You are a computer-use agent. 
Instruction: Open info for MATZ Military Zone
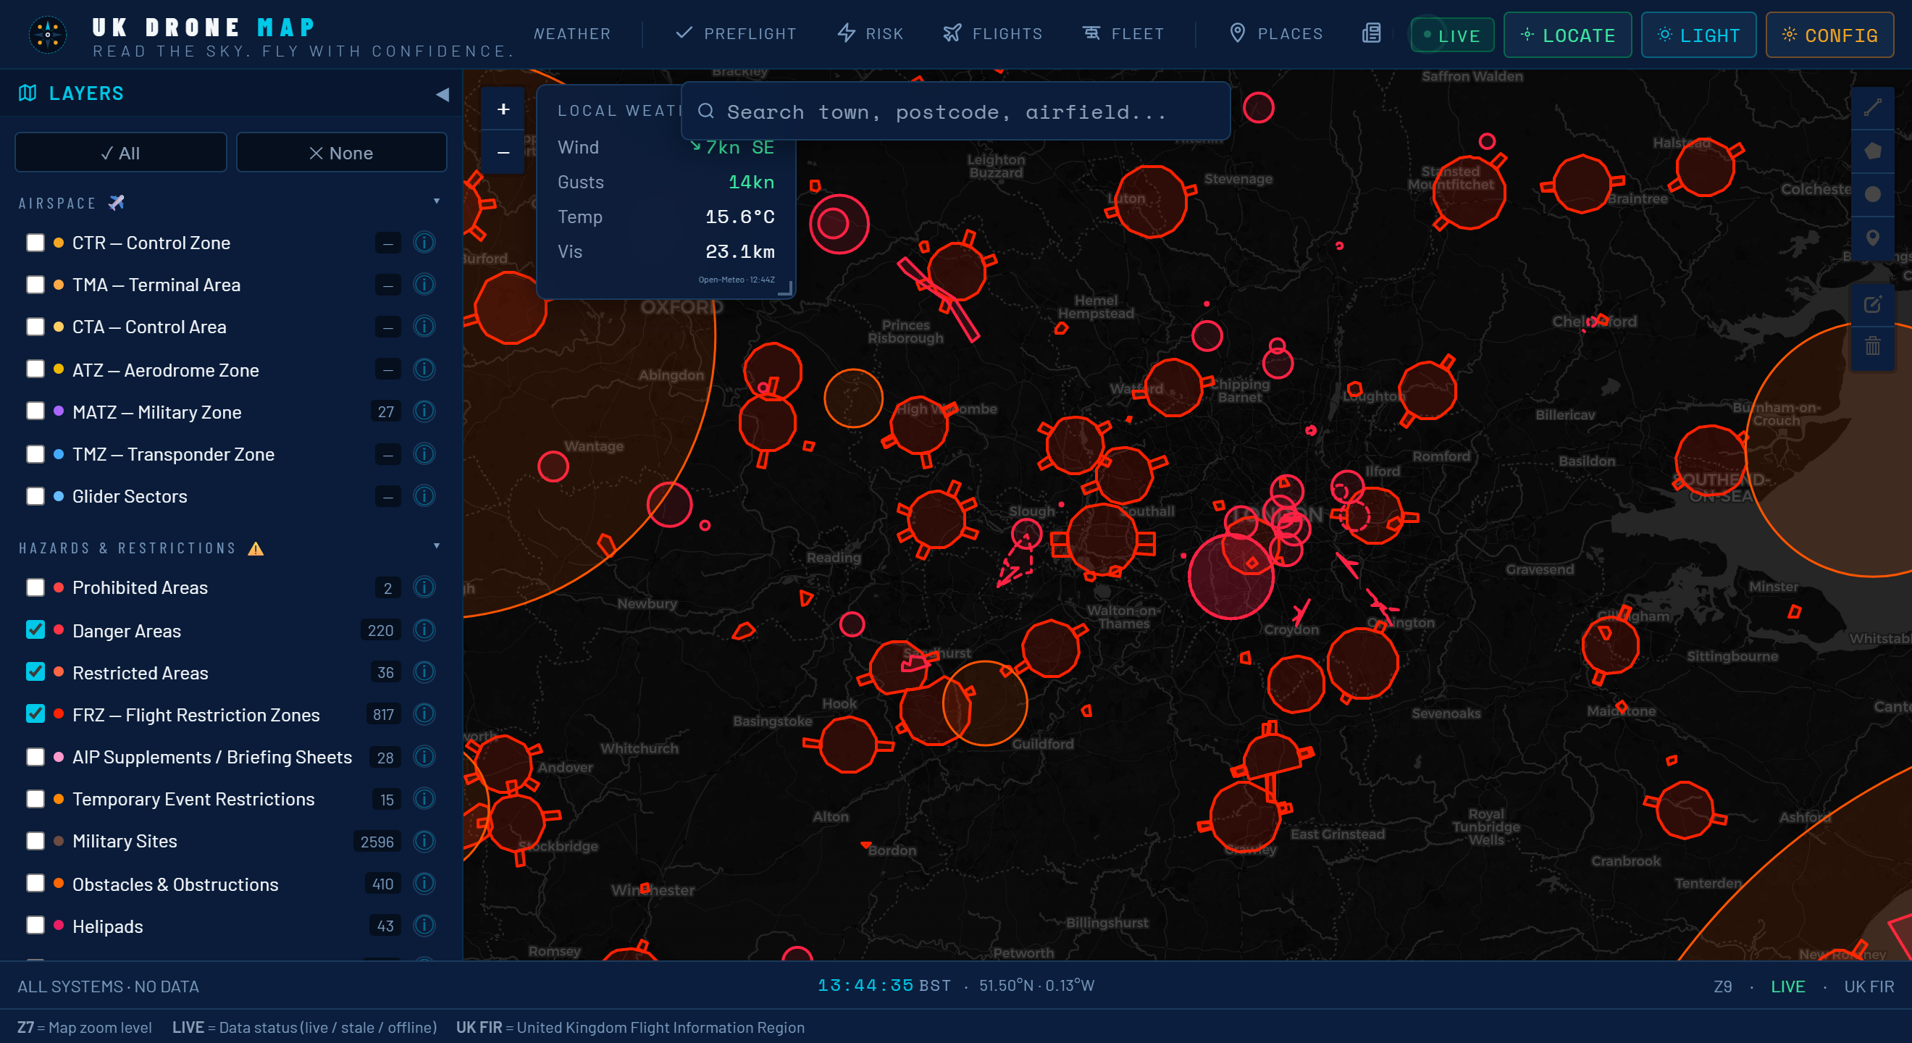(424, 411)
